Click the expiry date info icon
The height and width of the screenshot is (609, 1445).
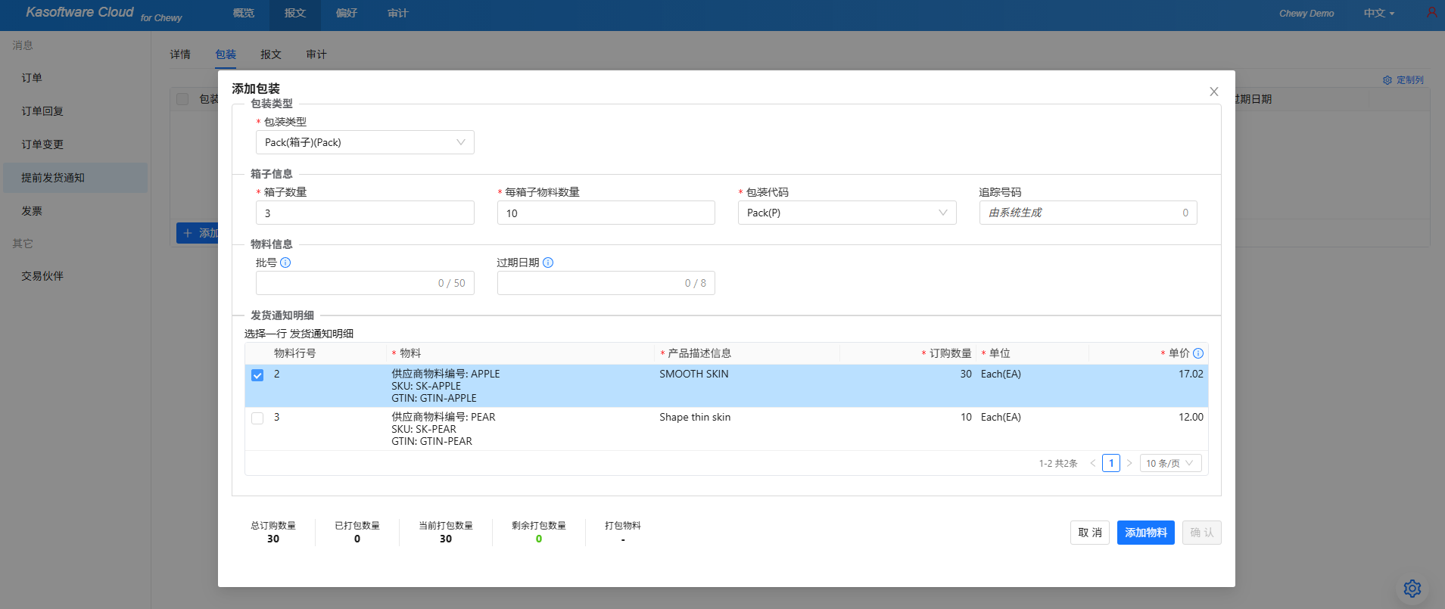coord(548,263)
